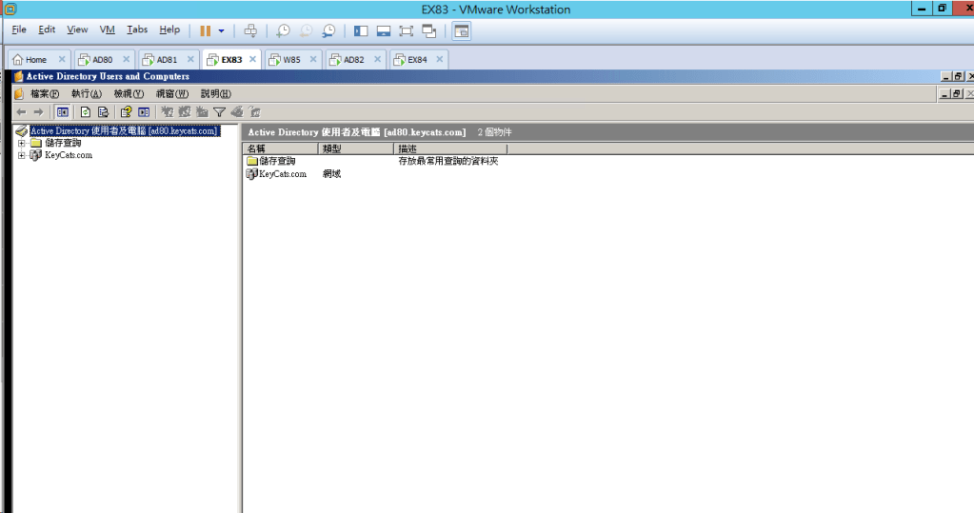Select KeyCats.com entry in the right list pane
This screenshot has height=513, width=974.
[283, 174]
